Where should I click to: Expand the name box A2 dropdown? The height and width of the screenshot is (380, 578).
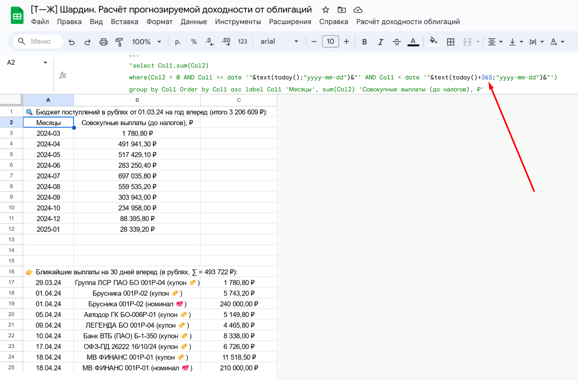click(x=45, y=63)
